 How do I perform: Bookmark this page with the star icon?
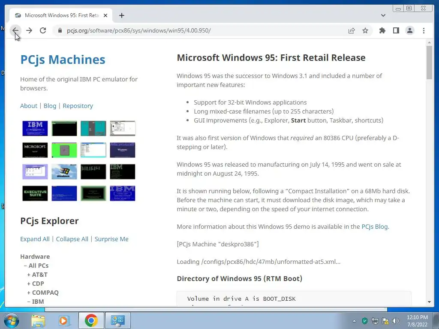tap(365, 30)
